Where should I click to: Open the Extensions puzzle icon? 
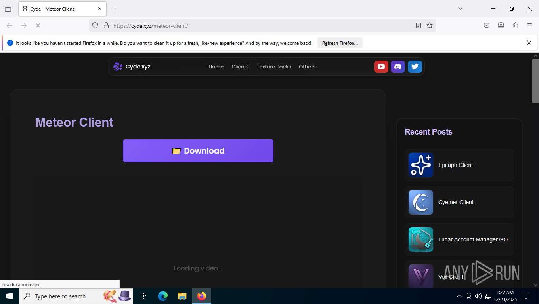click(x=515, y=25)
